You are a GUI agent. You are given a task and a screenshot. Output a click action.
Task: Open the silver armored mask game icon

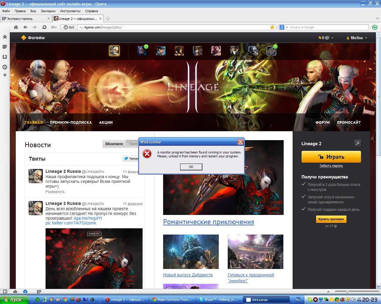tap(235, 51)
